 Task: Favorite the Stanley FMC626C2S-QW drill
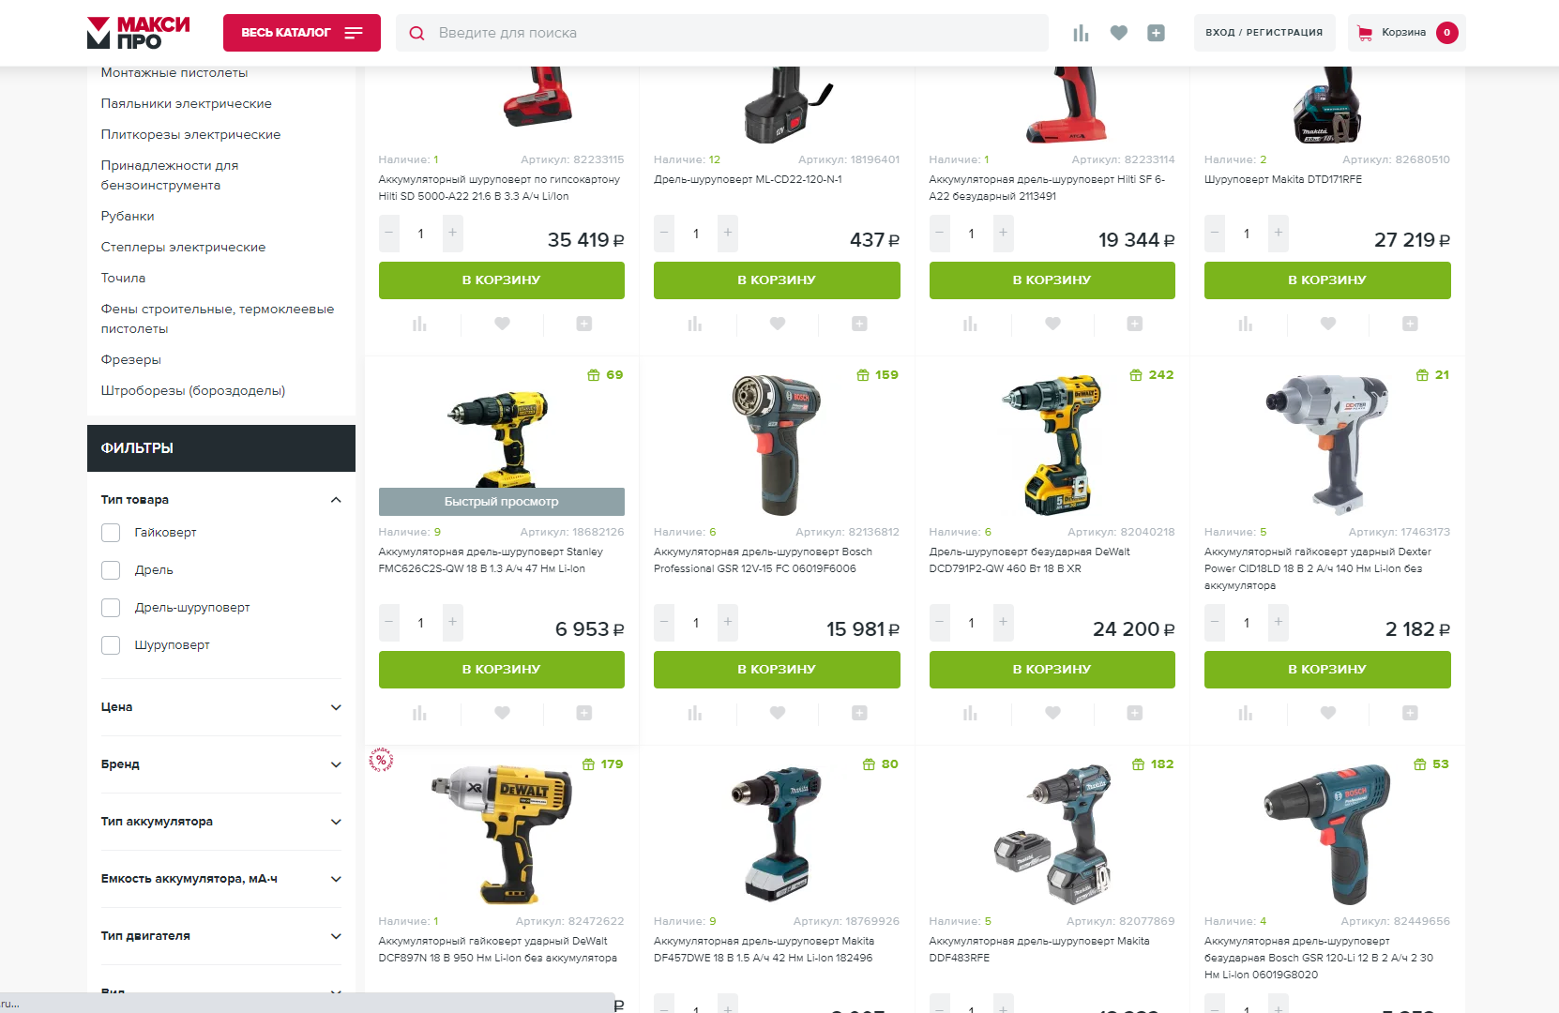click(x=502, y=713)
